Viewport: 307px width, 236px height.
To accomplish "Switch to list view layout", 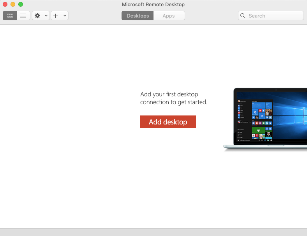I will pyautogui.click(x=23, y=16).
